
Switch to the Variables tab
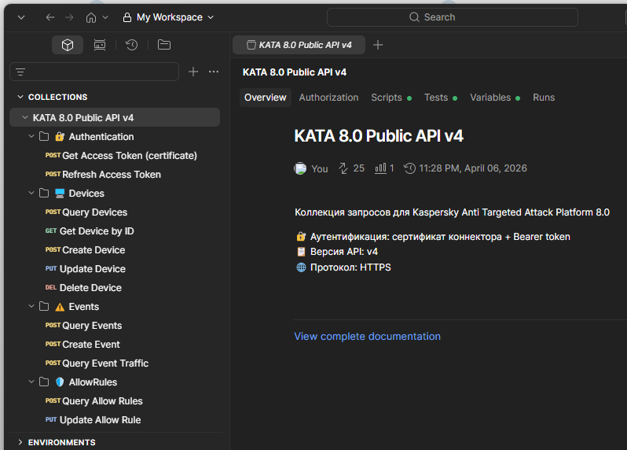tap(490, 98)
